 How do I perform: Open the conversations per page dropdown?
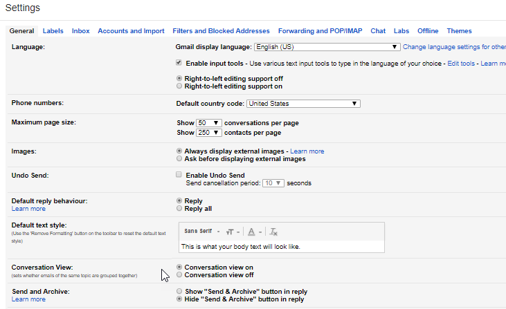click(x=209, y=123)
